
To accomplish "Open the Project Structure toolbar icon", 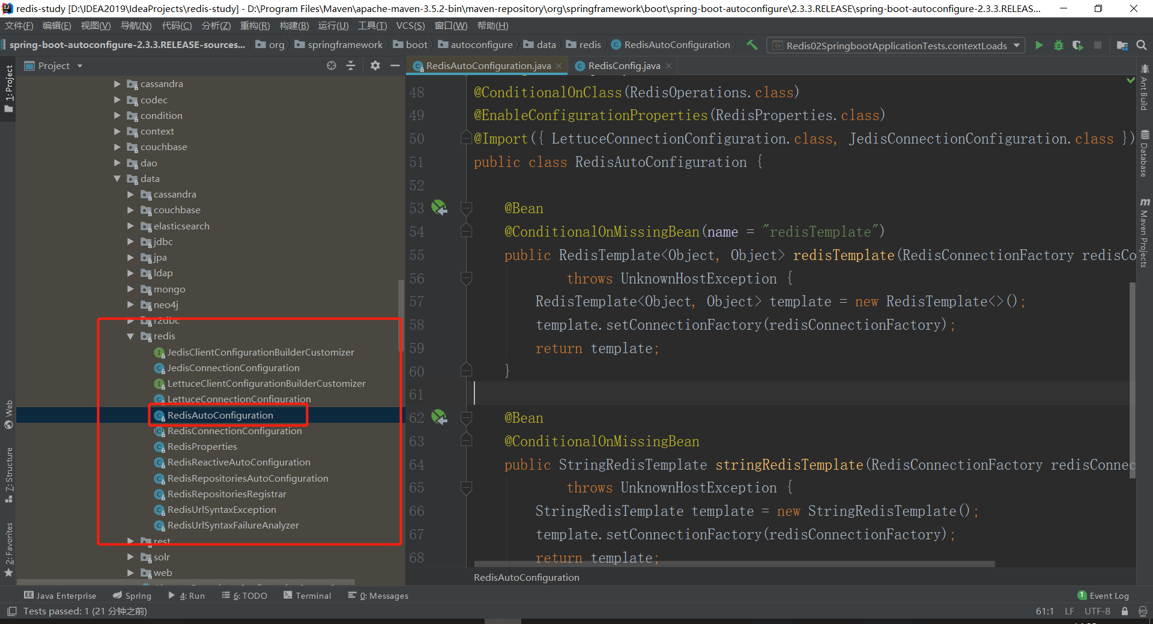I will coord(1122,45).
